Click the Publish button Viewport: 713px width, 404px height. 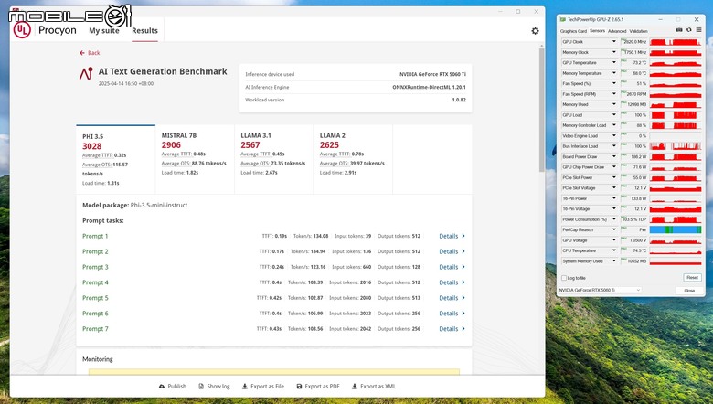tap(173, 387)
